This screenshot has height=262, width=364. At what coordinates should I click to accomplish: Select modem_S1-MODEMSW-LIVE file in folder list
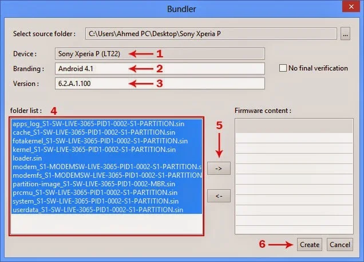coord(107,167)
